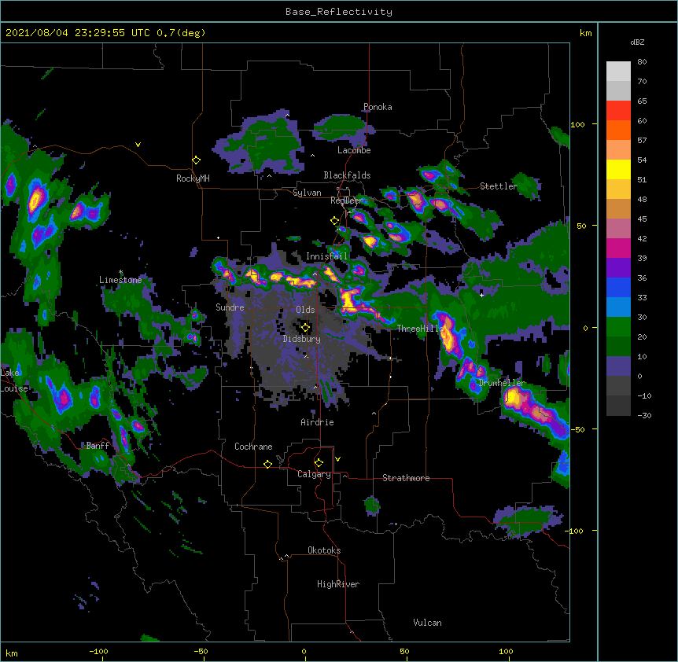678x662 pixels.
Task: Pick the light gray 70-80 dBZ legend swatch
Action: tap(618, 72)
